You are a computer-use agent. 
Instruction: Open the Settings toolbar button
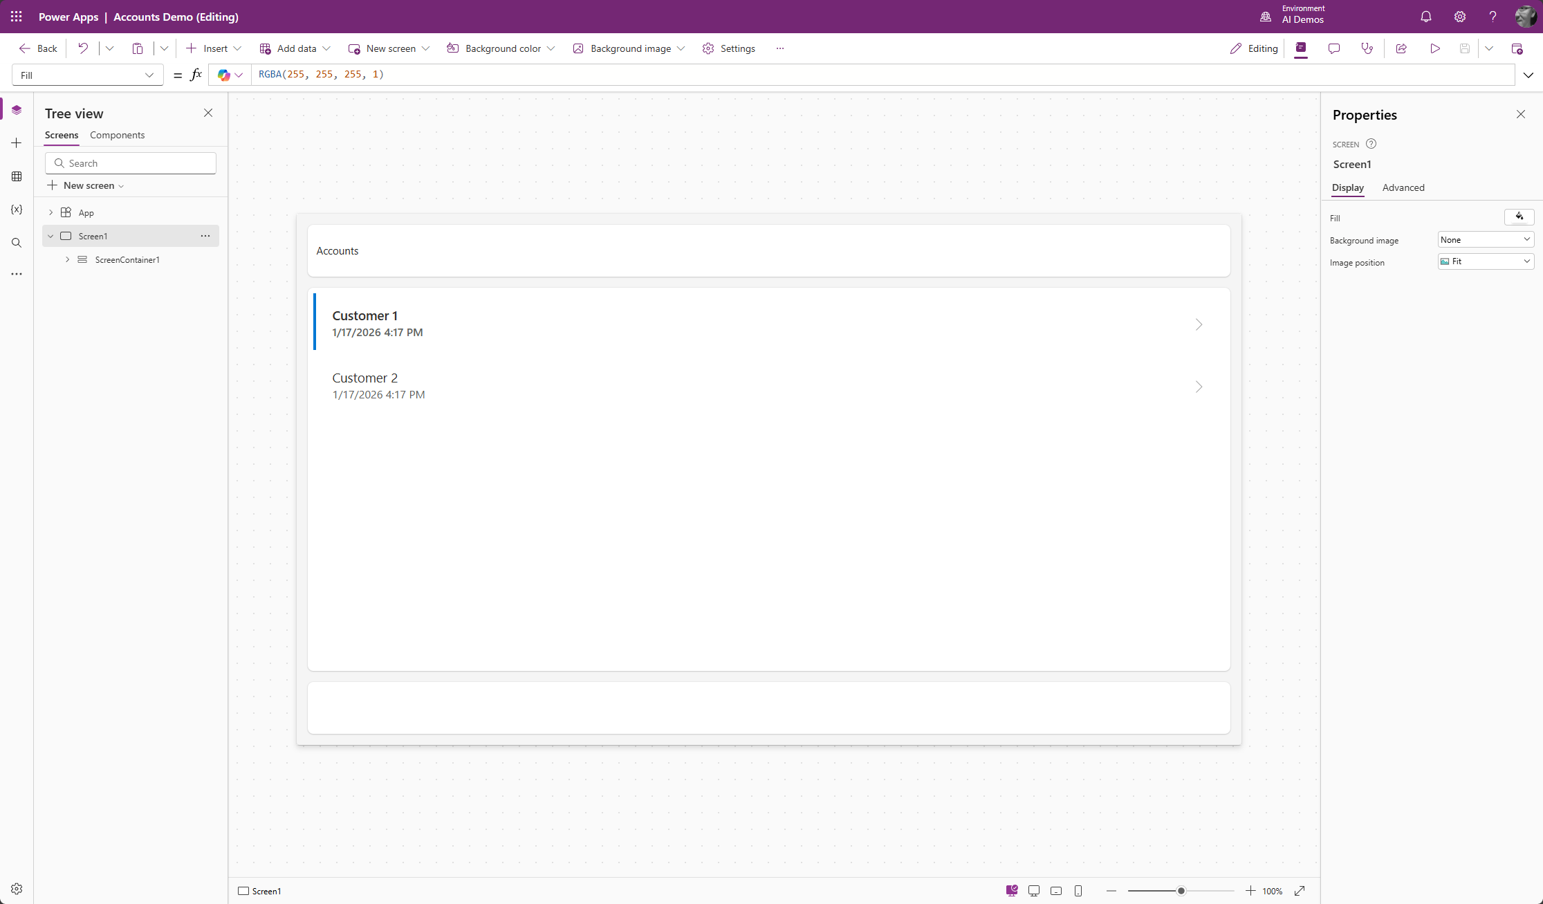point(729,48)
